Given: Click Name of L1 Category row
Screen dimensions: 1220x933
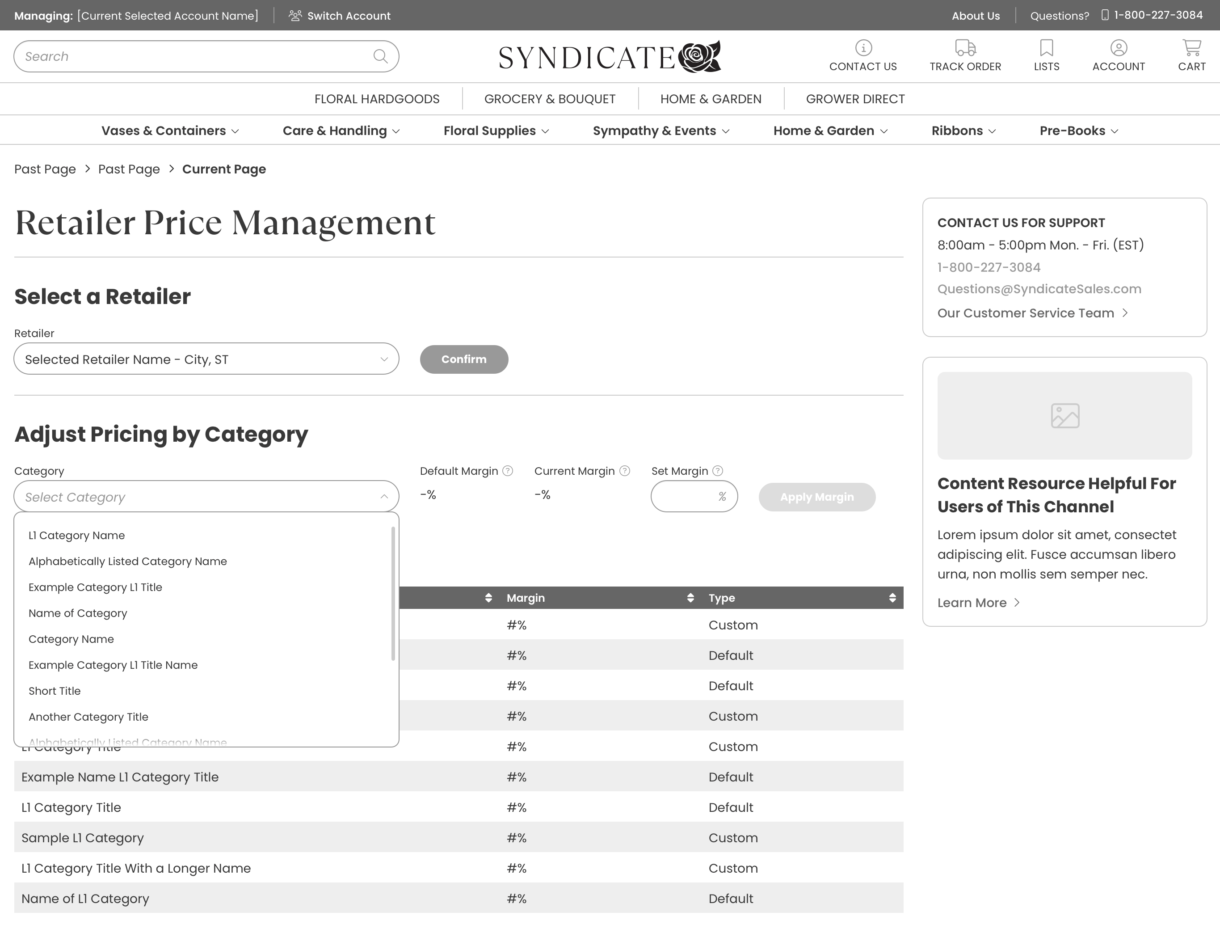Looking at the screenshot, I should coord(459,898).
